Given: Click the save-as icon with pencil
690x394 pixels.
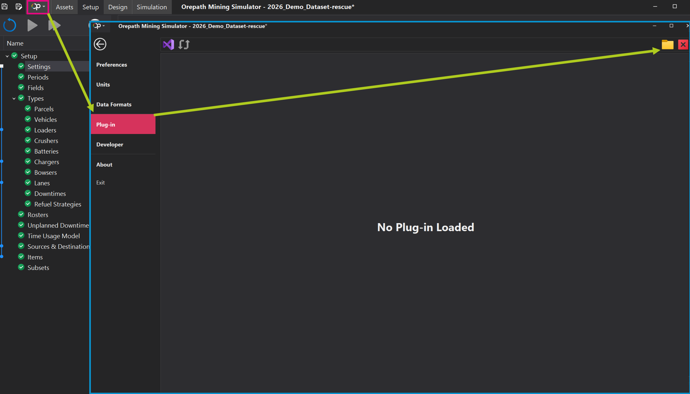Looking at the screenshot, I should point(19,6).
